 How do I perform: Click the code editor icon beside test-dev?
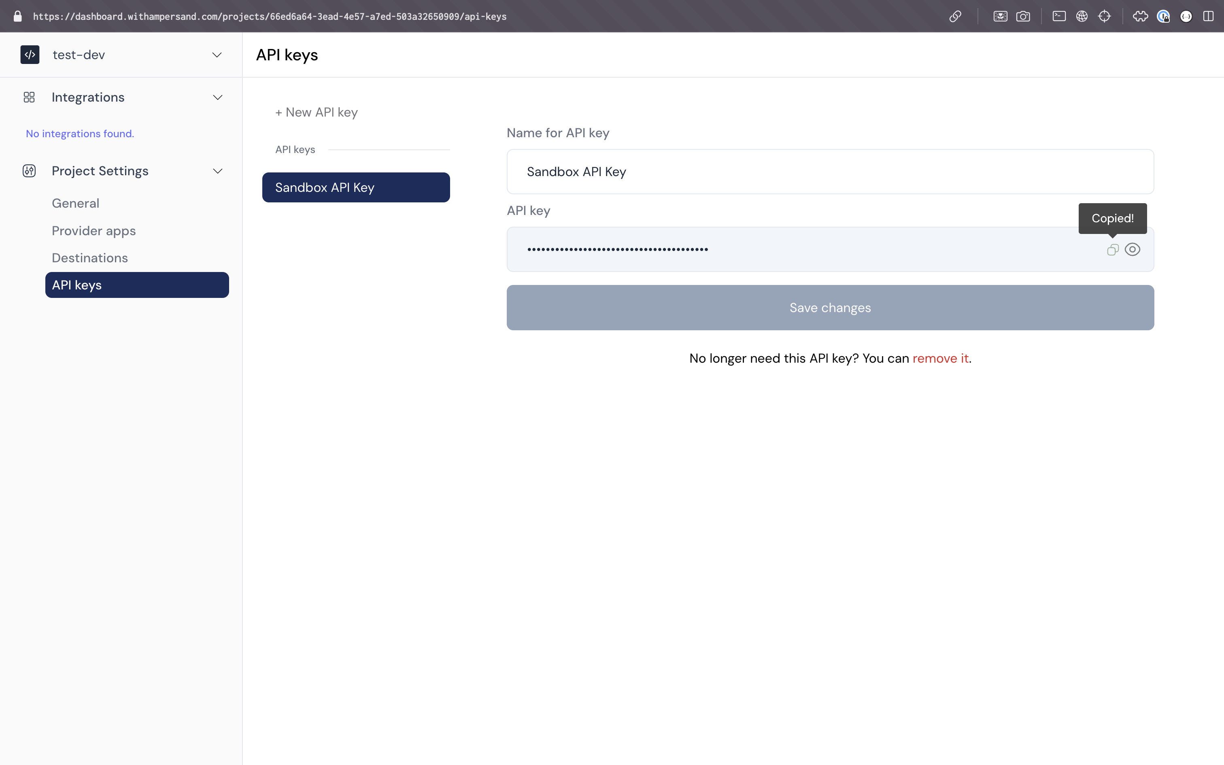(x=30, y=55)
